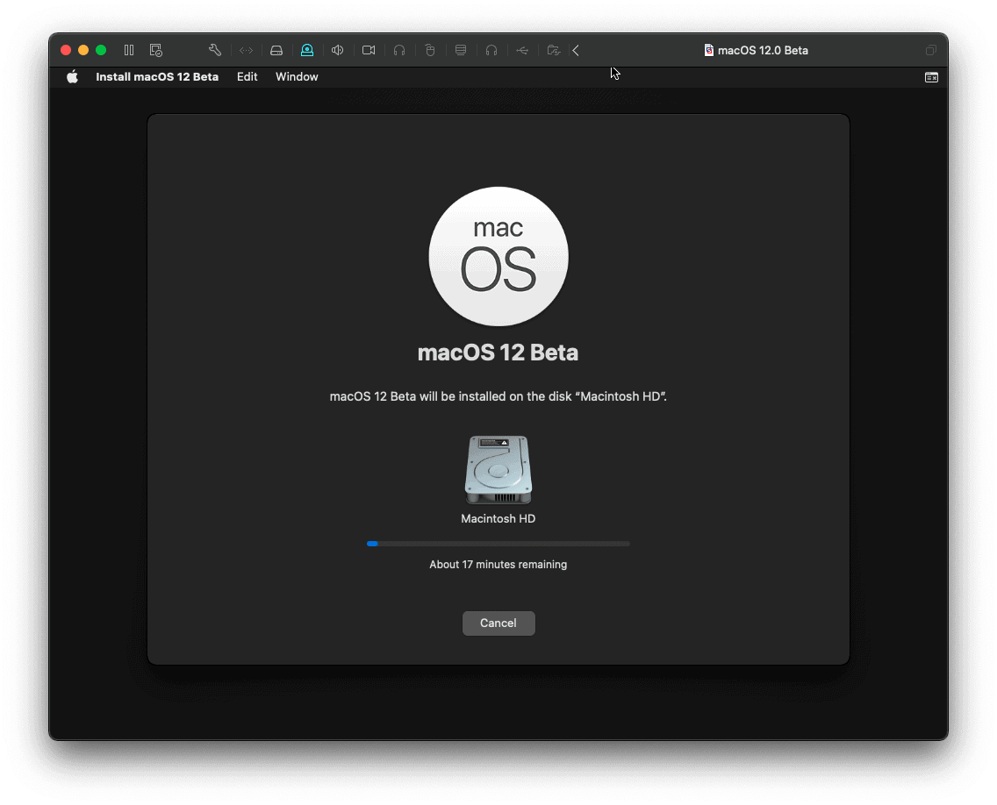
Task: Open the Install macOS 12 Beta menu
Action: (x=157, y=77)
